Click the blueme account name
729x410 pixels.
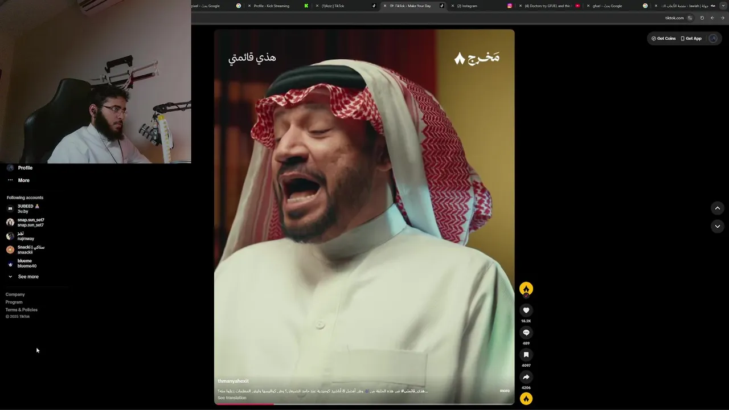(x=24, y=261)
